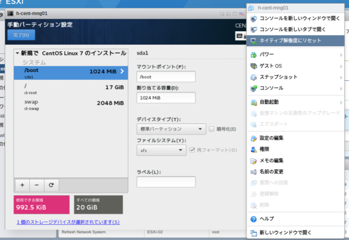349x240 pixels.
Task: Click the open console in new window icon
Action: tap(254, 19)
